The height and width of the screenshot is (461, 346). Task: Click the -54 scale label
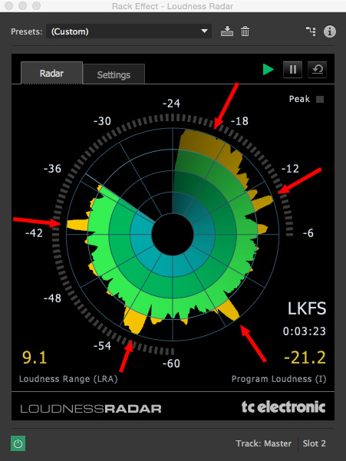coord(102,346)
